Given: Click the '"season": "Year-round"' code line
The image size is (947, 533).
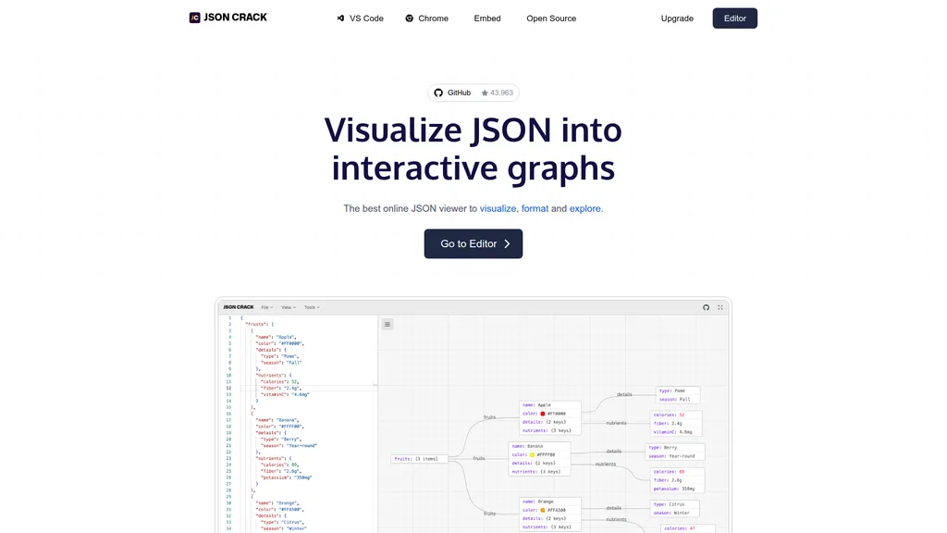Looking at the screenshot, I should 289,445.
